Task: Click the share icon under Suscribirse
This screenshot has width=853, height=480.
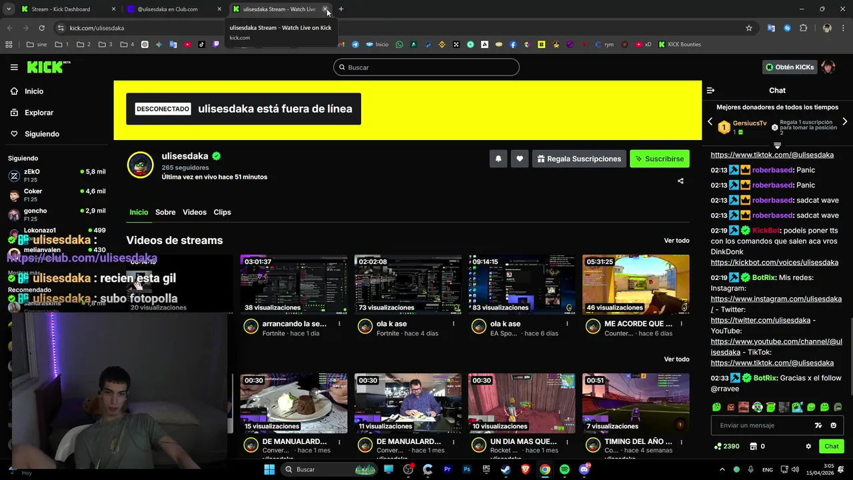Action: [x=680, y=181]
